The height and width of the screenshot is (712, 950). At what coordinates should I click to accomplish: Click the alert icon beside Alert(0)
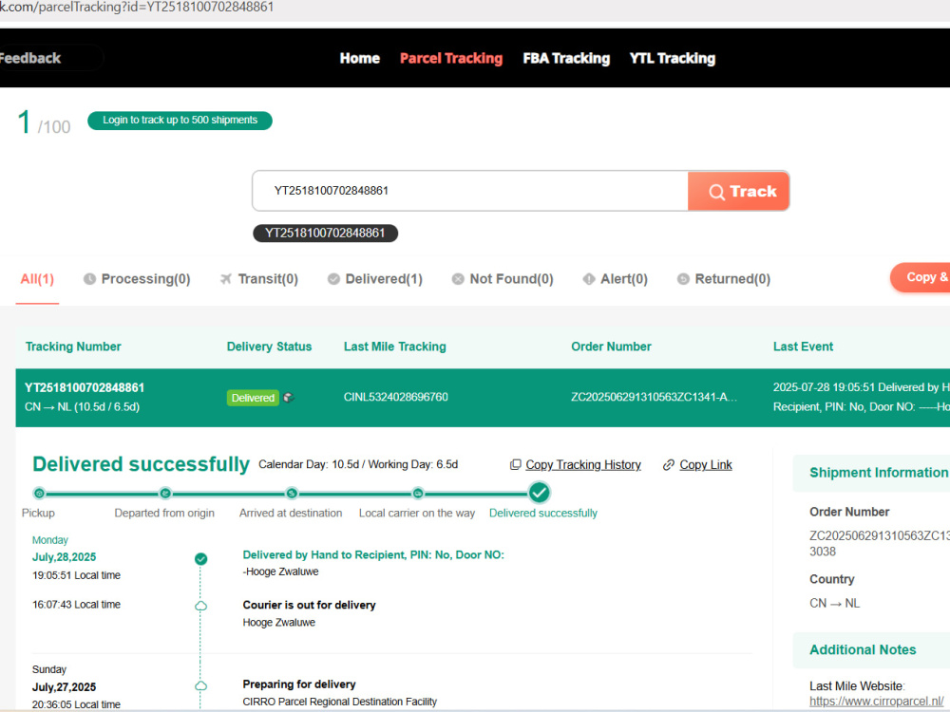[x=589, y=279]
